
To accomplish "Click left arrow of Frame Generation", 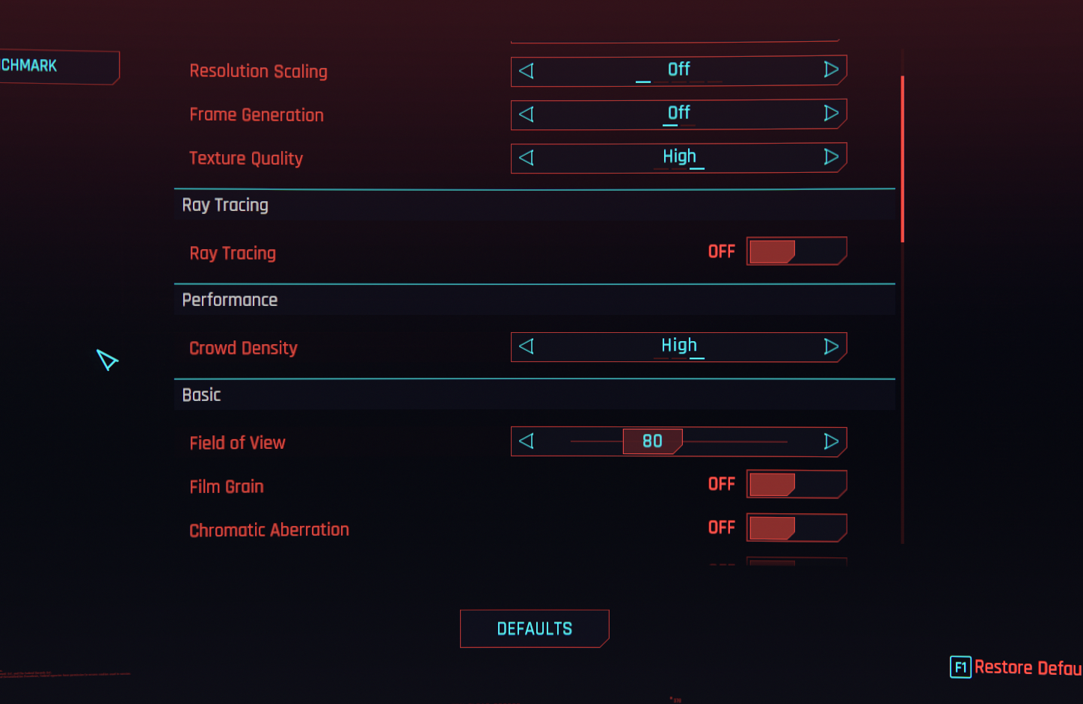I will click(x=527, y=114).
